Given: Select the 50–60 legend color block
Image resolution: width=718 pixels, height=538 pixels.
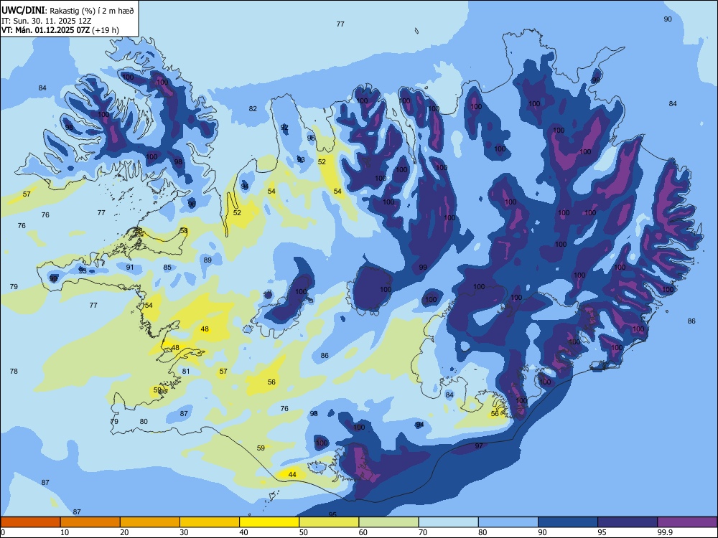Looking at the screenshot, I should point(330,522).
